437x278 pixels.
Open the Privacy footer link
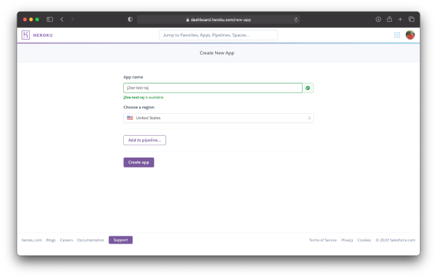[x=347, y=240]
